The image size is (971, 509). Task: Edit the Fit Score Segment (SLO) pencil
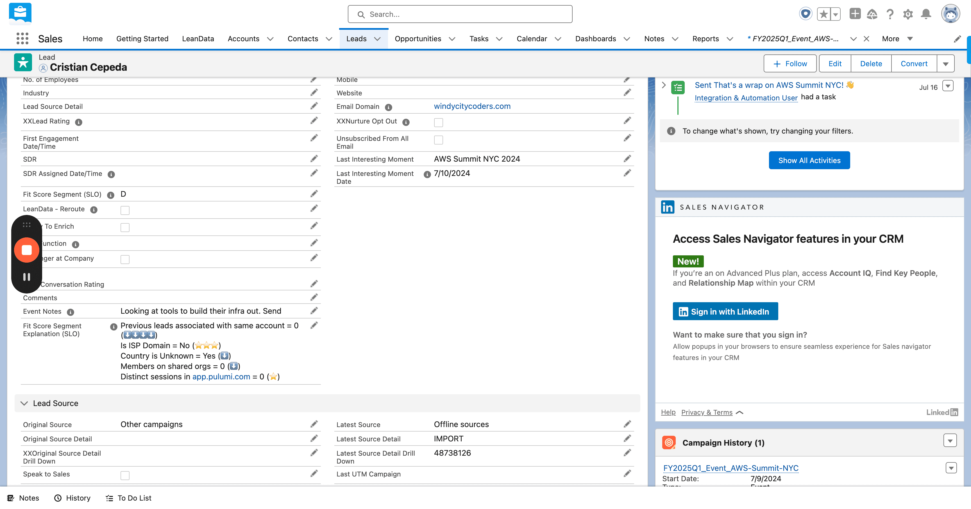(314, 194)
